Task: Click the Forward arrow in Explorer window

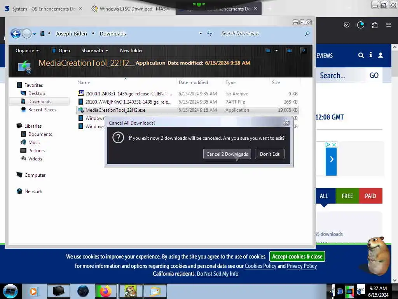Action: point(26,33)
